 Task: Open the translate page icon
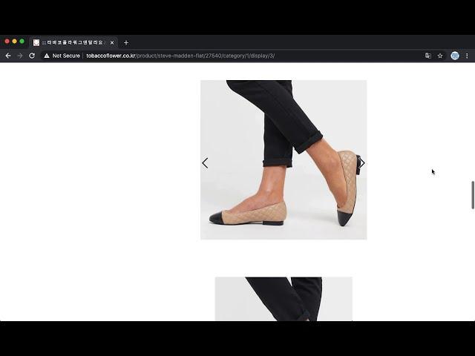click(x=427, y=56)
